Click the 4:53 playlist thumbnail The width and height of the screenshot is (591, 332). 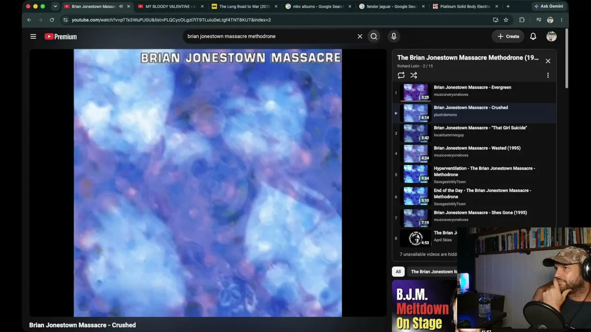pyautogui.click(x=416, y=238)
